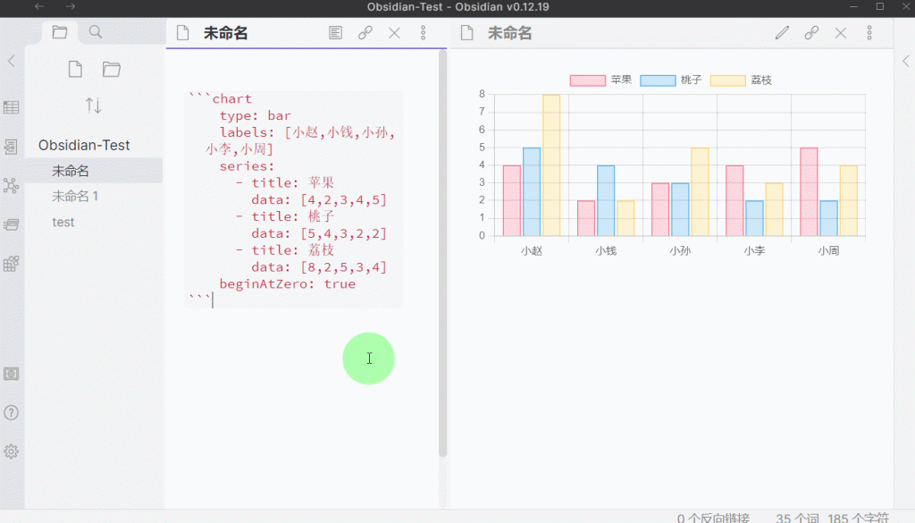
Task: Switch right pane to edit mode pencil
Action: [x=782, y=33]
